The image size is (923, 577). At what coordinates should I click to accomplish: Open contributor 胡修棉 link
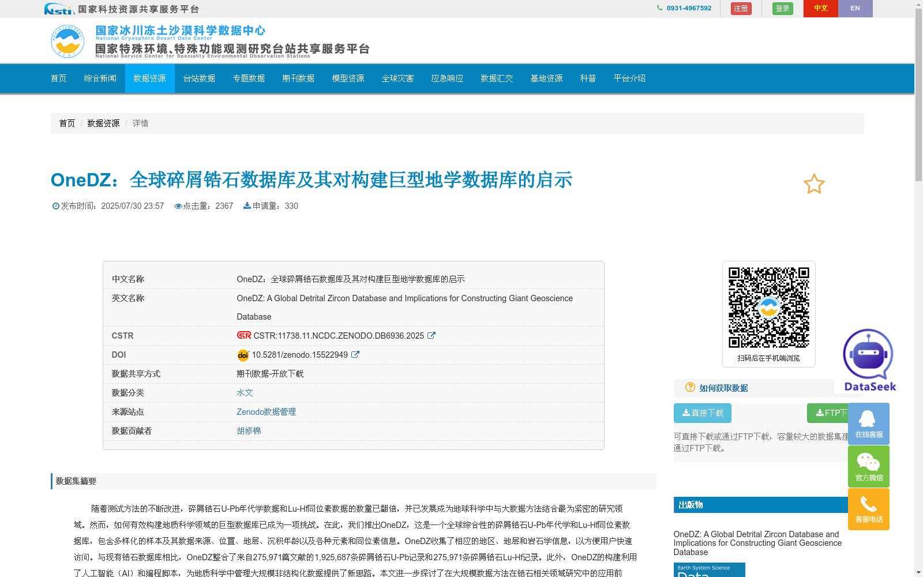pos(249,431)
